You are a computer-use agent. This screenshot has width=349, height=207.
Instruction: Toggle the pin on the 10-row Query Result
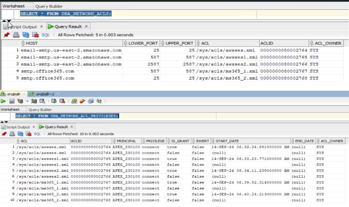pyautogui.click(x=4, y=134)
